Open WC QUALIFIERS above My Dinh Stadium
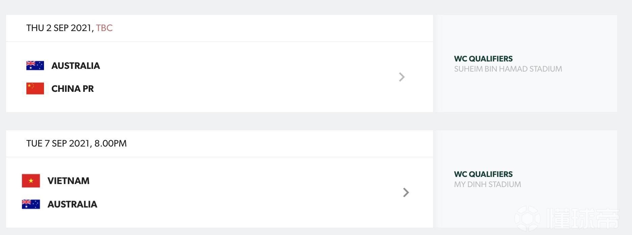632x235 pixels. pos(483,174)
